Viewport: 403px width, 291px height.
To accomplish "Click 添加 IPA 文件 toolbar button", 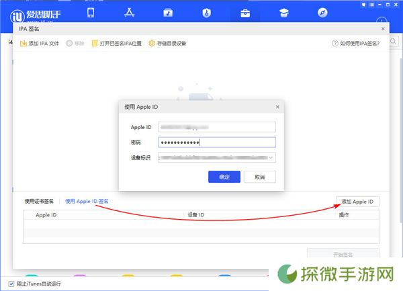I will [x=40, y=44].
